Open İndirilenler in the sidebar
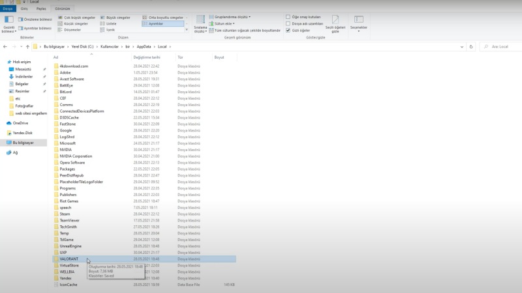This screenshot has width=522, height=293. (23, 76)
